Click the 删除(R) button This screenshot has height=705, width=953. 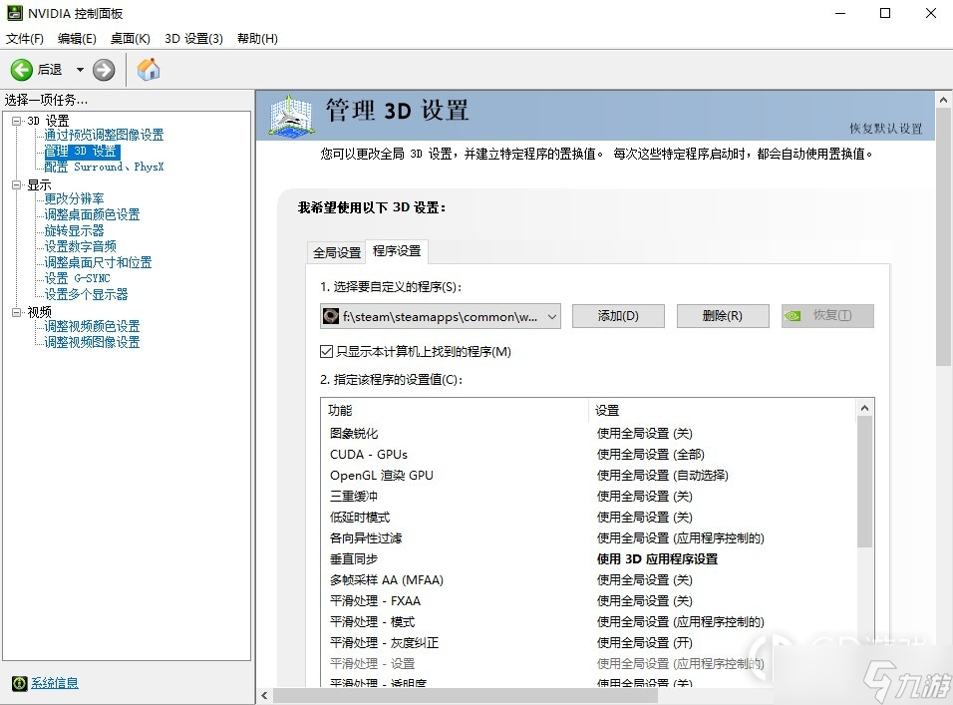click(722, 316)
